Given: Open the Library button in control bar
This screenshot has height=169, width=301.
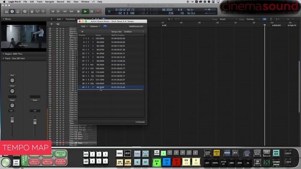Looking at the screenshot, I should (6, 11).
